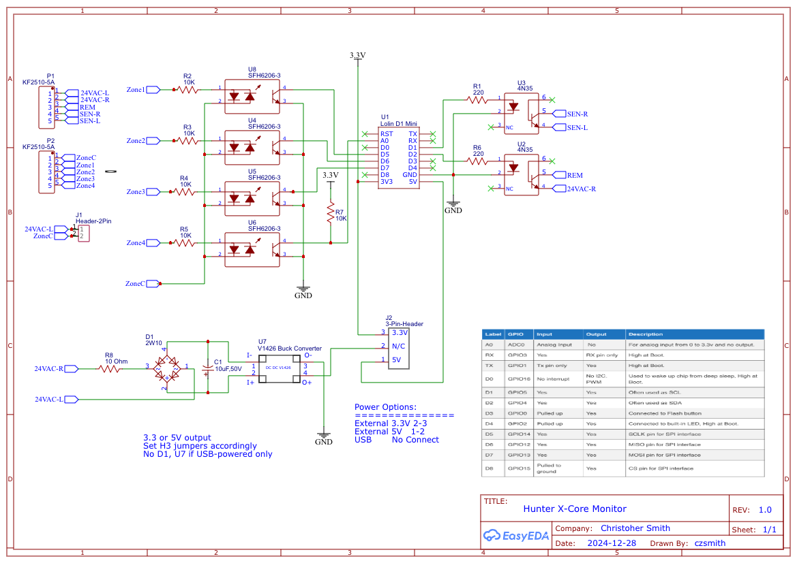Select the U3 4N35 optocoupler symbol
This screenshot has height=563, width=797.
point(522,113)
